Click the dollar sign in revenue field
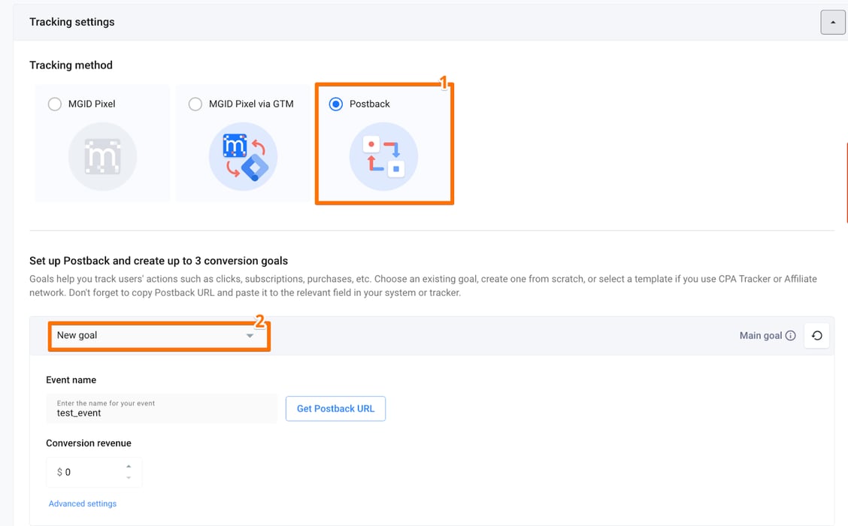Image resolution: width=848 pixels, height=526 pixels. 59,472
